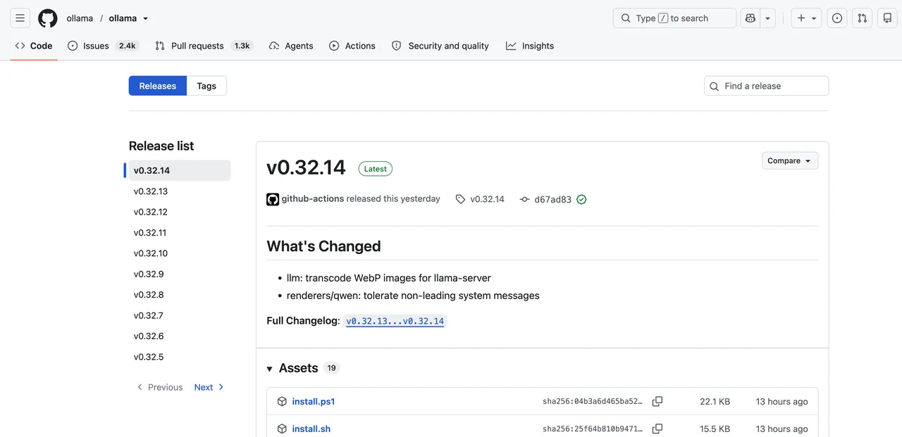The width and height of the screenshot is (902, 437).
Task: Click the install.ps1 size 22.1 KB
Action: click(x=715, y=402)
